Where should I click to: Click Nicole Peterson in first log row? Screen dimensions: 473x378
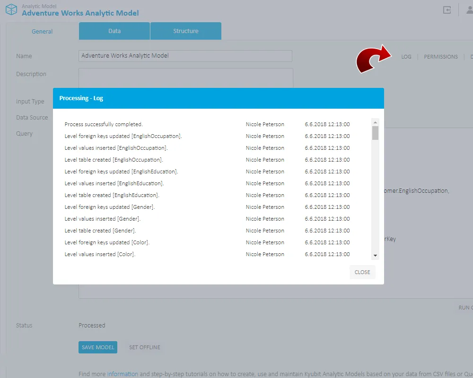[x=265, y=124]
